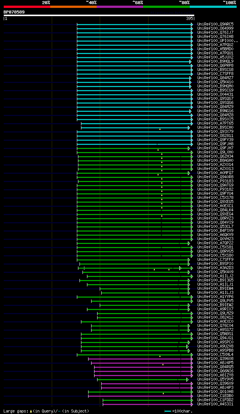
Task: Select the UniRef100_Q84LK4 entry
Action: (215, 210)
